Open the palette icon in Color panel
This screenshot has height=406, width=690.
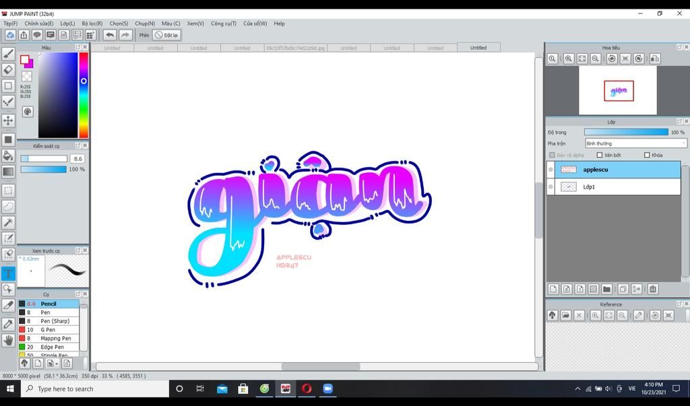tap(27, 112)
